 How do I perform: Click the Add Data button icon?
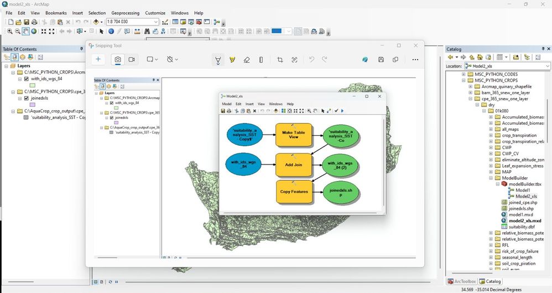pyautogui.click(x=96, y=22)
